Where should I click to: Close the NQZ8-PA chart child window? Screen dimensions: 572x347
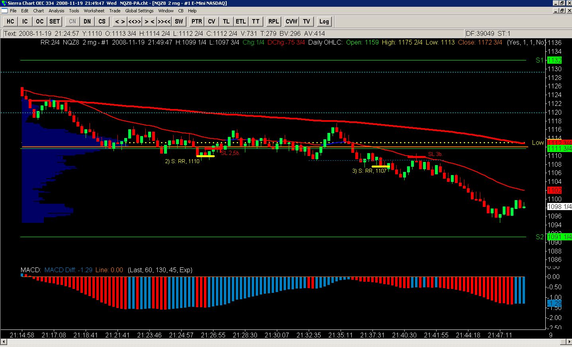(x=568, y=11)
